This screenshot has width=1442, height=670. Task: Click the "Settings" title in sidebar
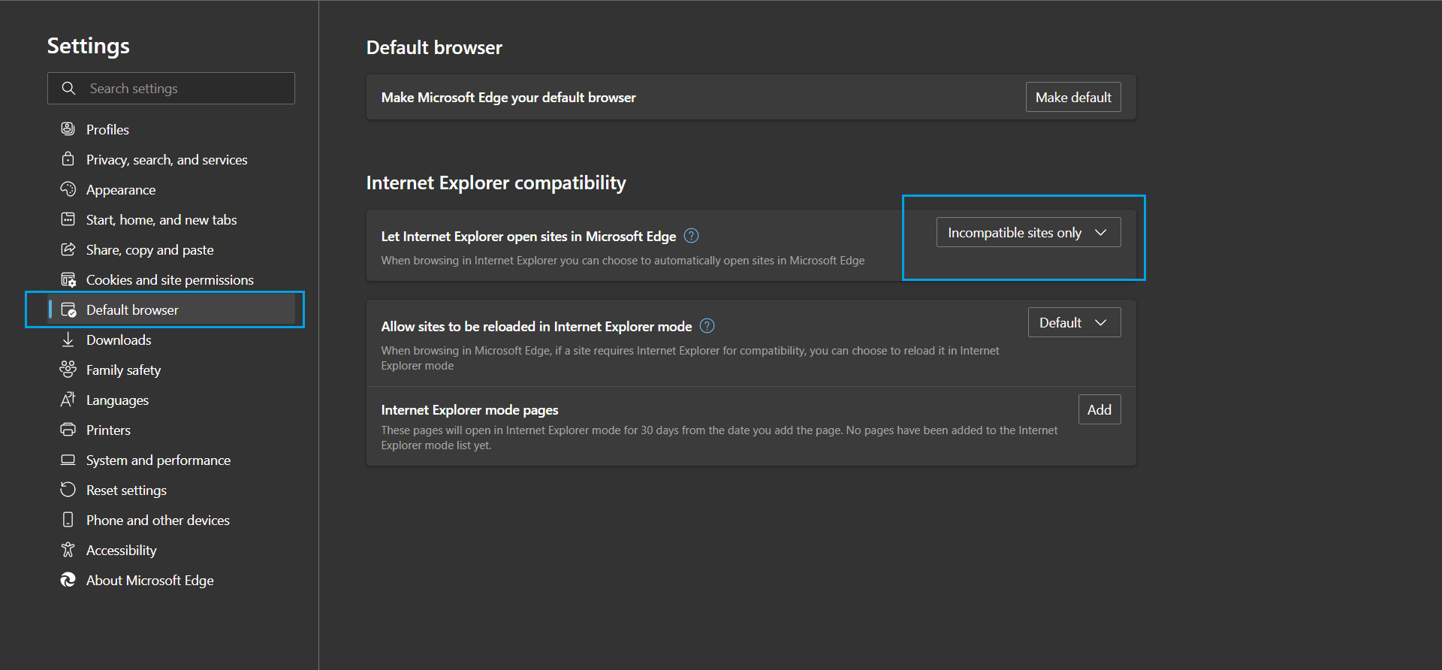tap(89, 46)
